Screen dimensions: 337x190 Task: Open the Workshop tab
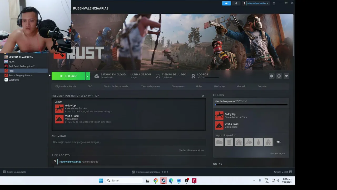pos(219,86)
